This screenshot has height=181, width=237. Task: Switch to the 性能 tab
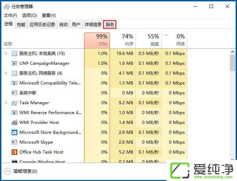point(21,24)
